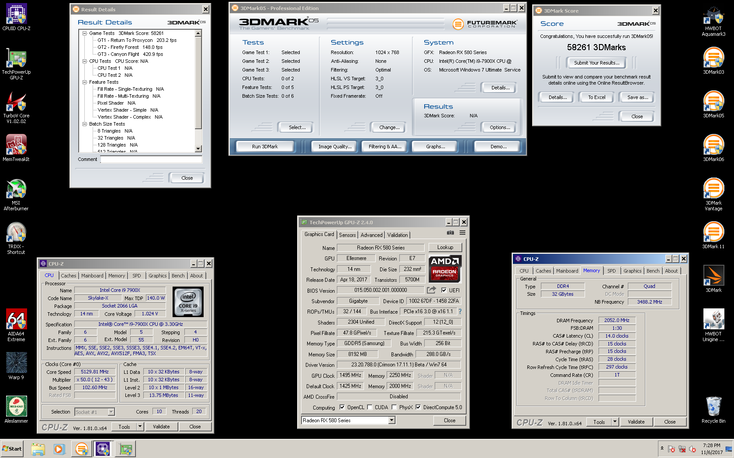
Task: Click Submit Your Results button
Action: [596, 63]
